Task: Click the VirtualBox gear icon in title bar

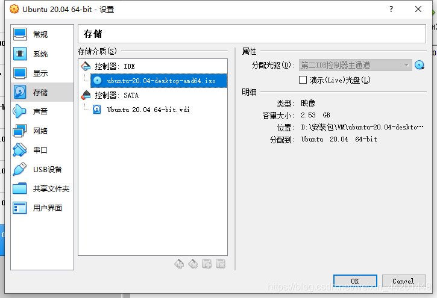Action: 14,9
